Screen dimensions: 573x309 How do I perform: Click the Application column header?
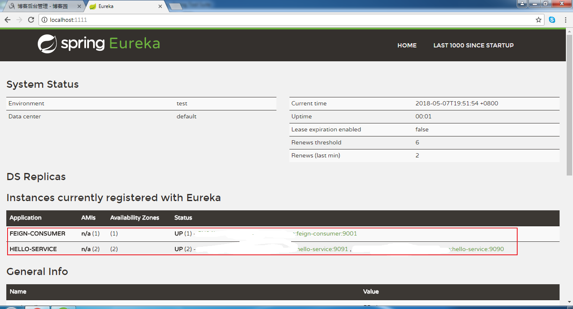click(x=26, y=218)
